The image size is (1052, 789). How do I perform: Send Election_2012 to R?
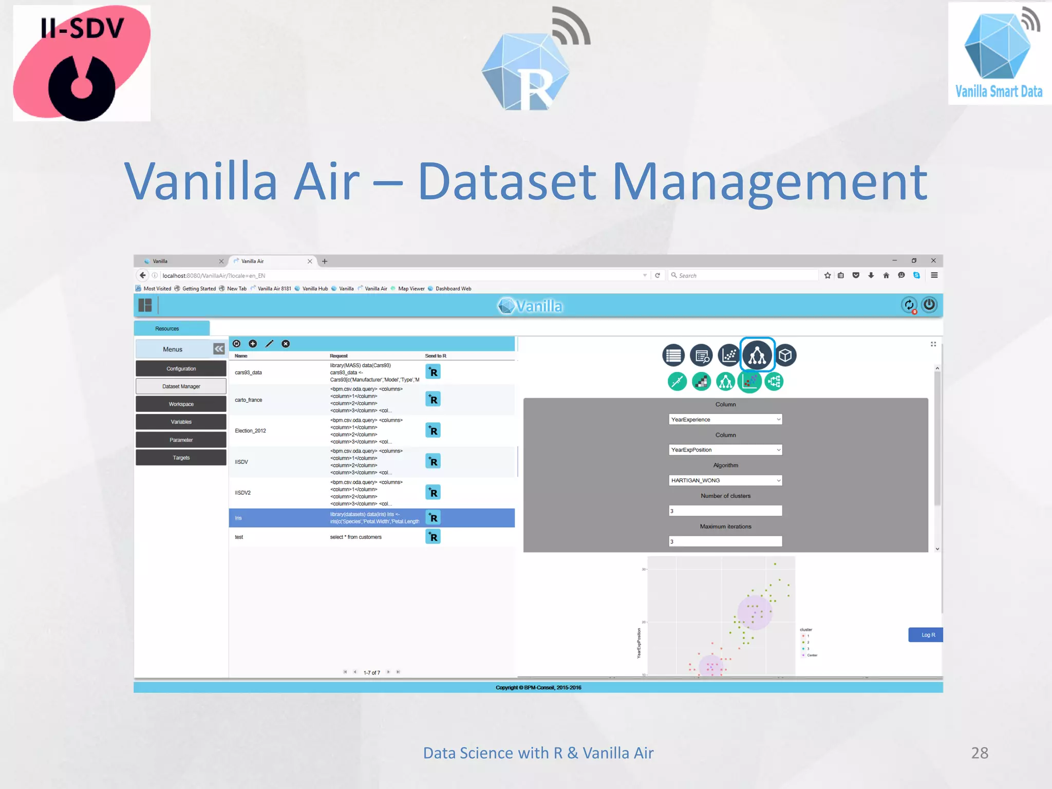433,430
